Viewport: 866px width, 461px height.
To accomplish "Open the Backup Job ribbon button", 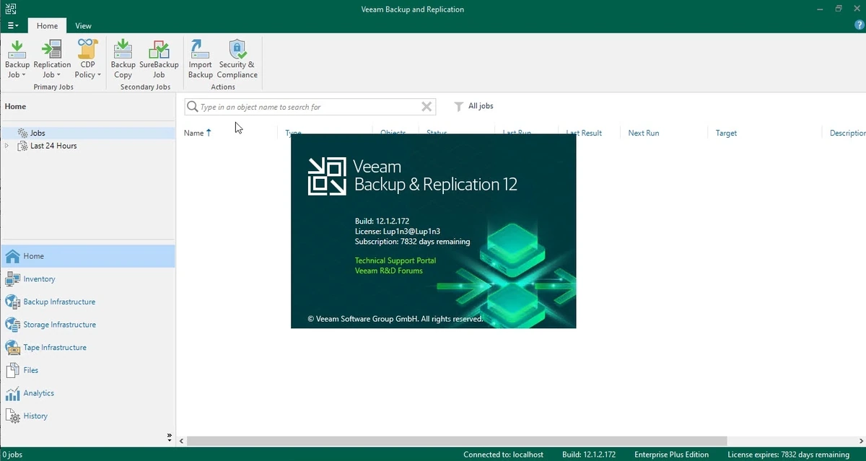I will [17, 59].
